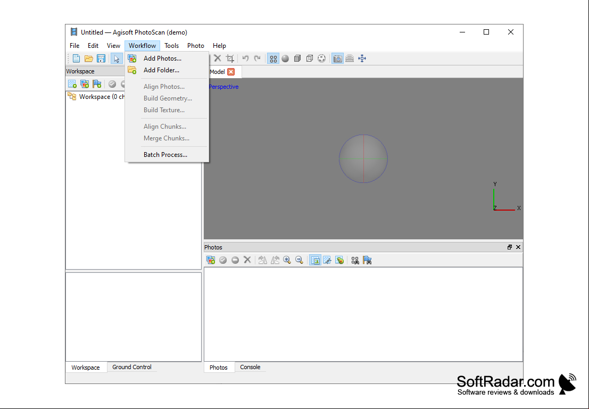Save the project with the floppy disk icon

(101, 58)
